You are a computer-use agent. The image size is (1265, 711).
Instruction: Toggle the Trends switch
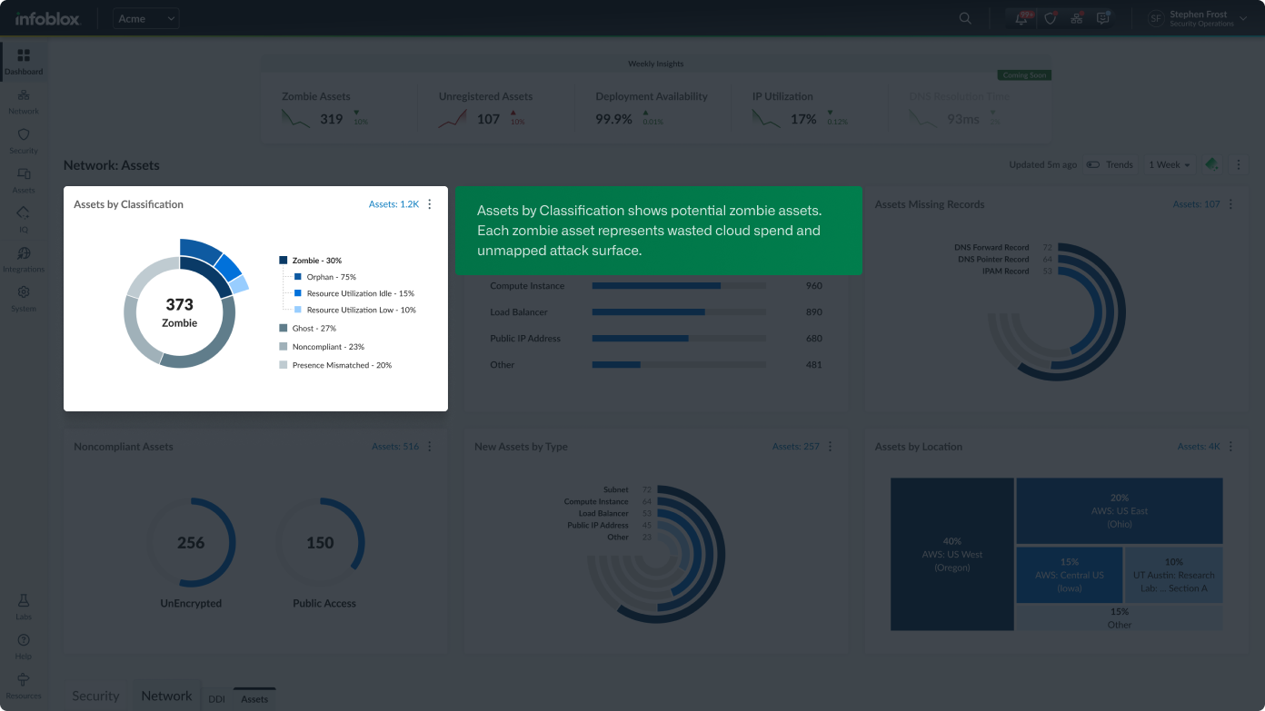1093,165
